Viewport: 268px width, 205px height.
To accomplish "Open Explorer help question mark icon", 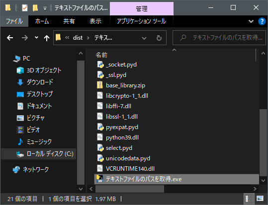I will [x=262, y=21].
